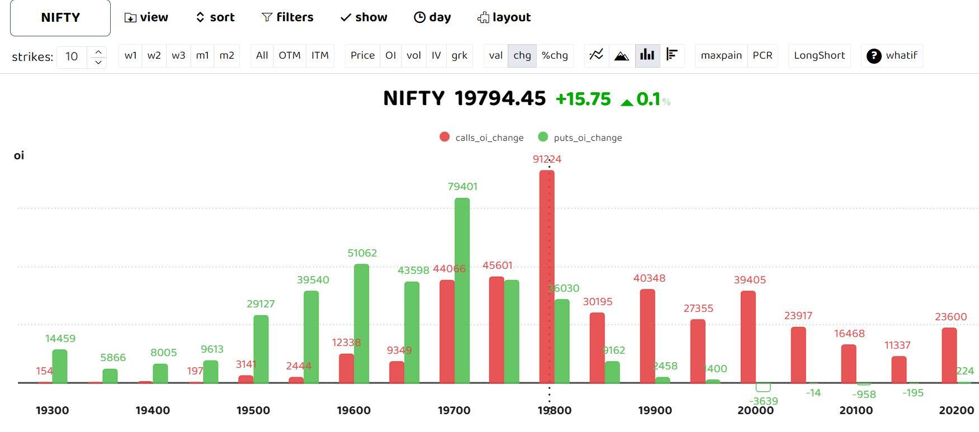The image size is (979, 432).
Task: Click the -3639 negative put bar
Action: (763, 387)
